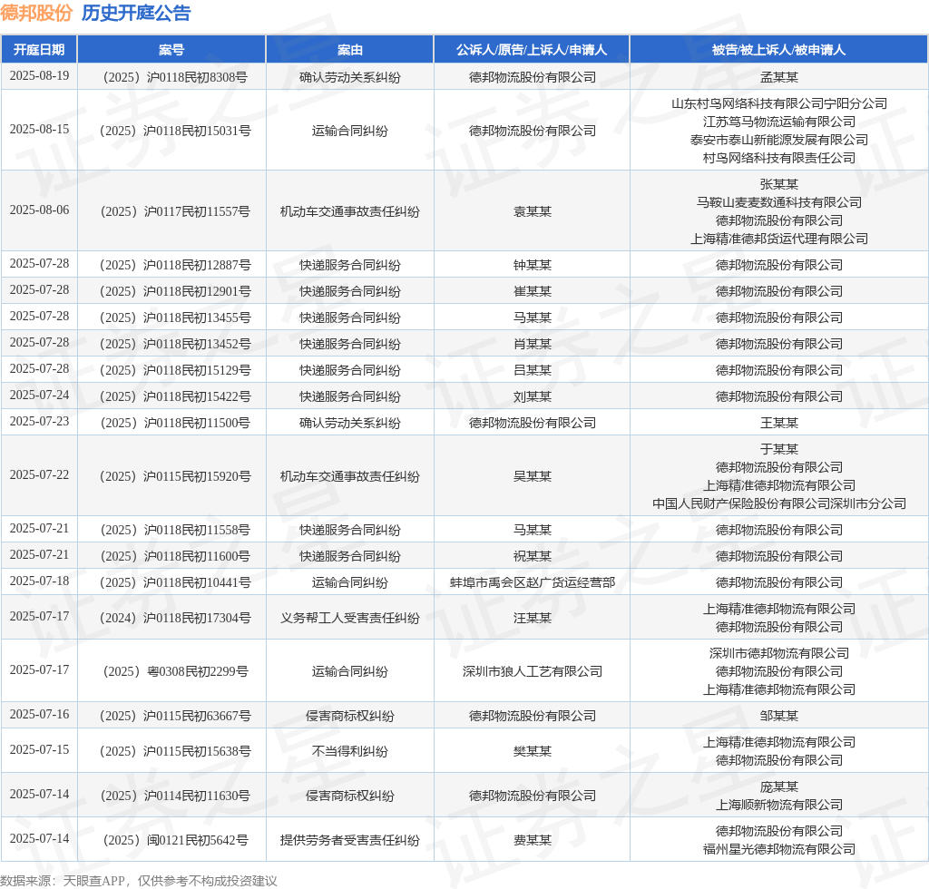Click 泰安市泰山新能源发展有限公司
Viewport: 929px width, 889px height.
(x=779, y=140)
